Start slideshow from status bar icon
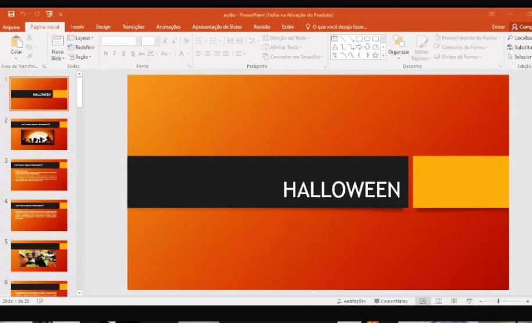The height and width of the screenshot is (323, 532). (x=469, y=301)
